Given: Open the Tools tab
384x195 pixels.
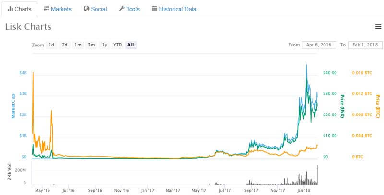Looking at the screenshot, I should point(129,9).
